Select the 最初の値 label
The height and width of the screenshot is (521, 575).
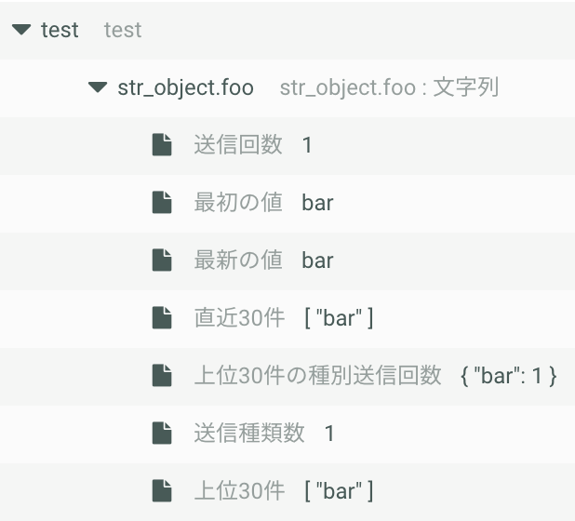tap(238, 202)
